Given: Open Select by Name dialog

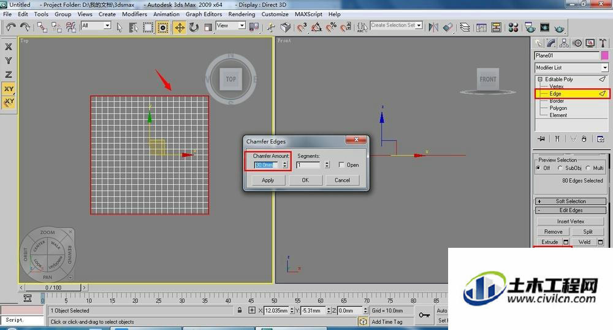Looking at the screenshot, I should 133,28.
